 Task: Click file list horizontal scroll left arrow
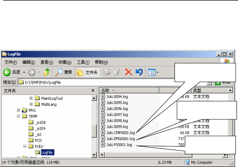pyautogui.click(x=102, y=155)
